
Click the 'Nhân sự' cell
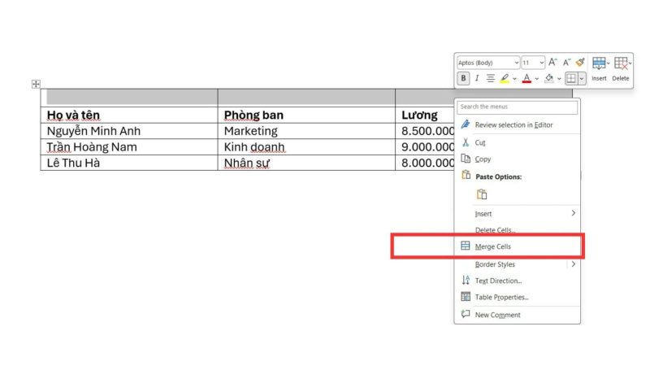[306, 163]
